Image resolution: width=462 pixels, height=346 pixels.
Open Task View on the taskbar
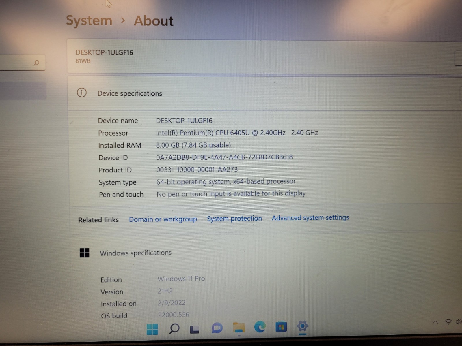[194, 329]
